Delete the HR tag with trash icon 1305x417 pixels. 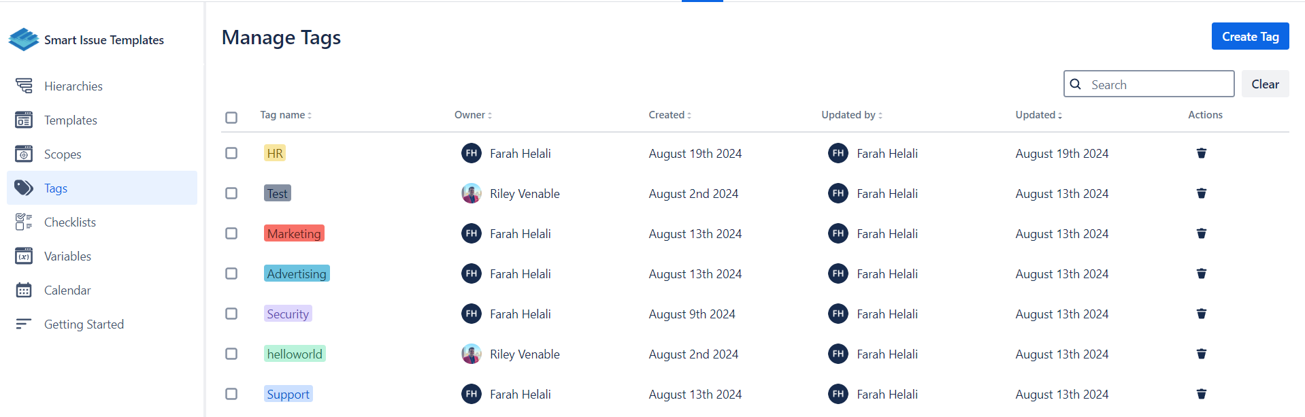pyautogui.click(x=1201, y=153)
